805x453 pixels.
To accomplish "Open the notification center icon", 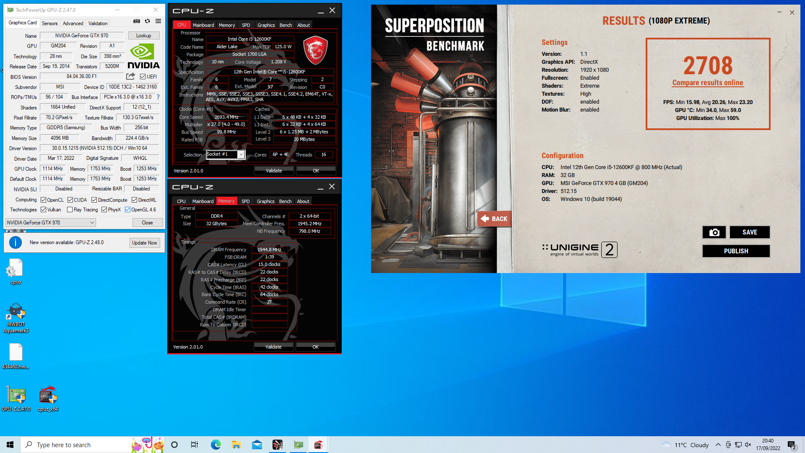I will [792, 445].
